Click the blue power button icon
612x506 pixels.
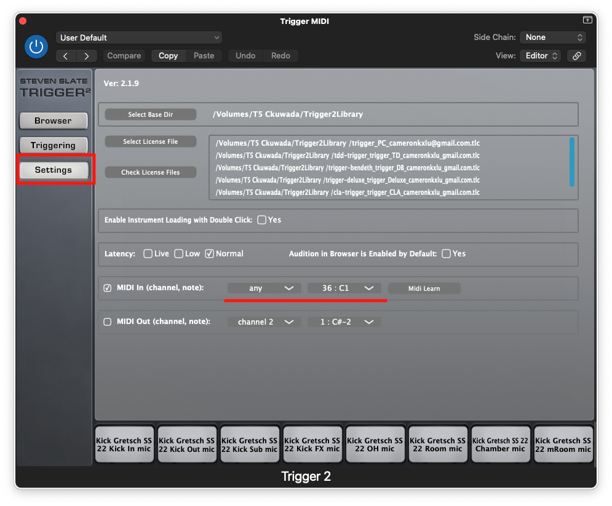pyautogui.click(x=36, y=47)
